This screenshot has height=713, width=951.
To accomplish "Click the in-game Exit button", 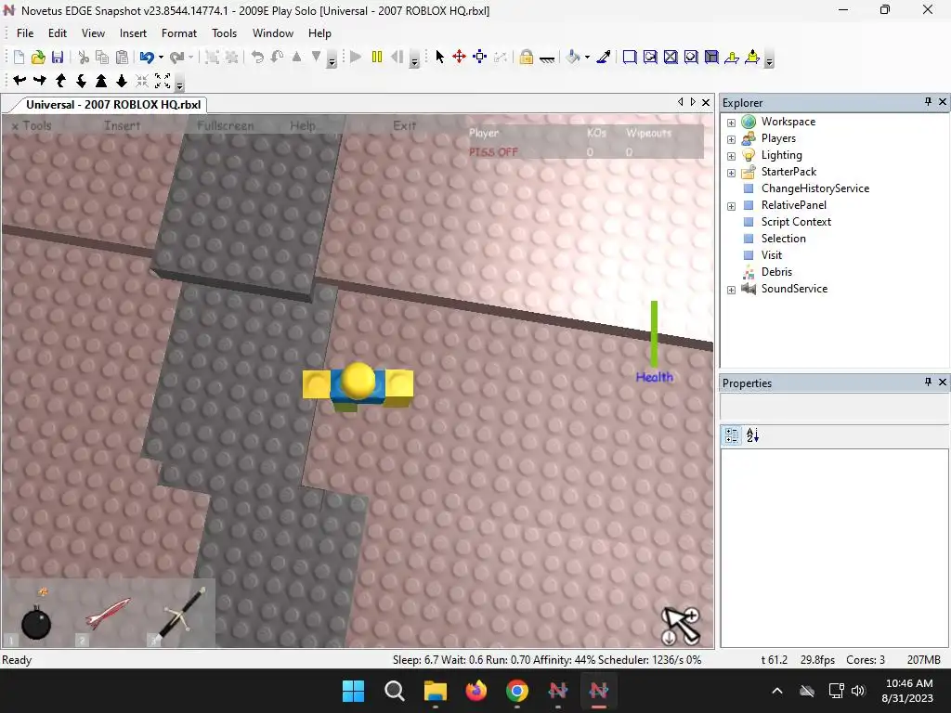I will pyautogui.click(x=405, y=125).
